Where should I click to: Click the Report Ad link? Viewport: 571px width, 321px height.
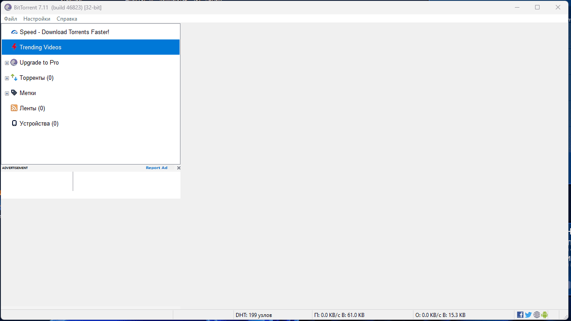(157, 168)
